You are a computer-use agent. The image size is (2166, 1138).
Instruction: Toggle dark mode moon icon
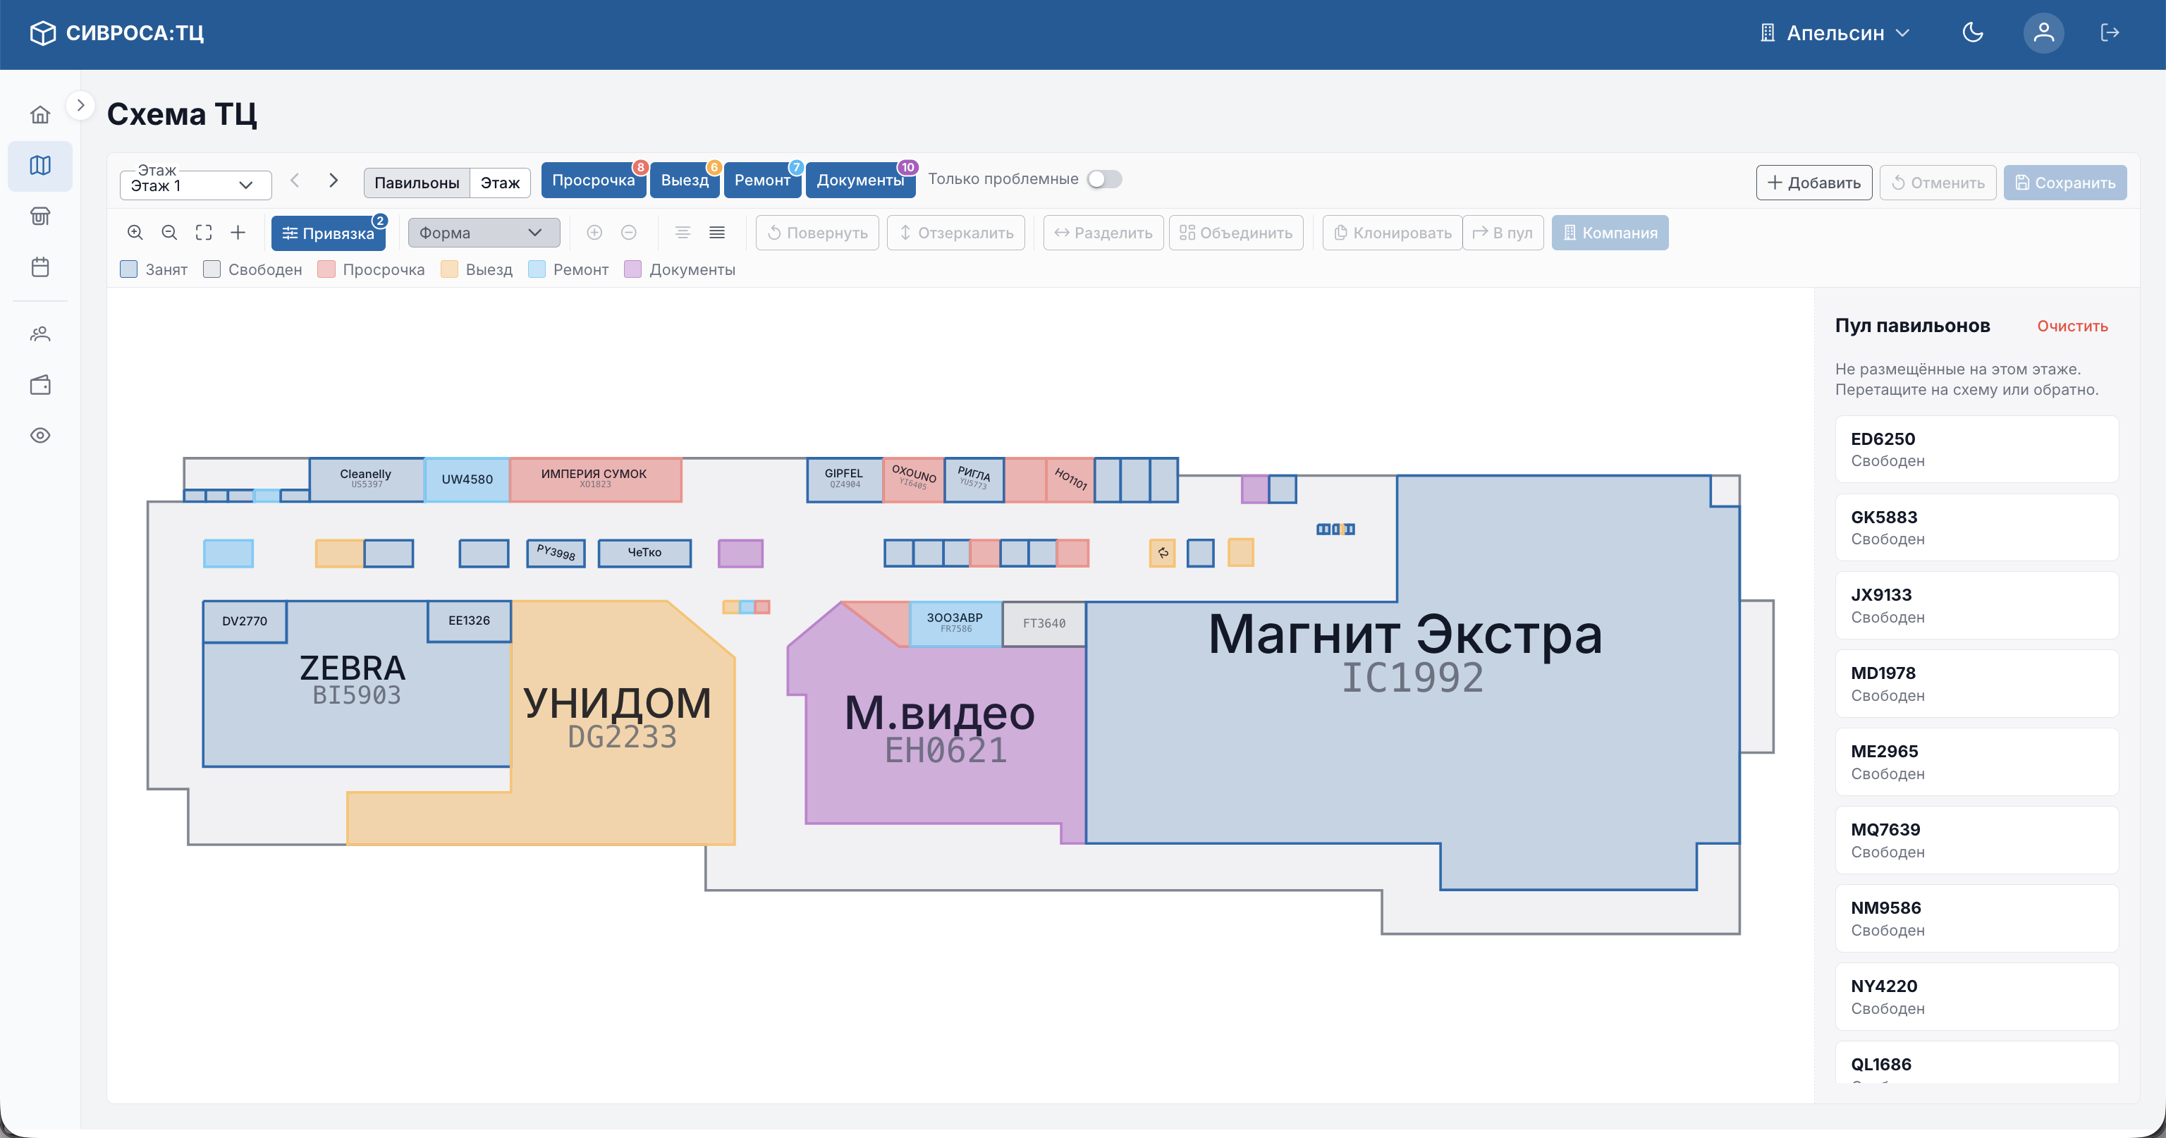1973,33
